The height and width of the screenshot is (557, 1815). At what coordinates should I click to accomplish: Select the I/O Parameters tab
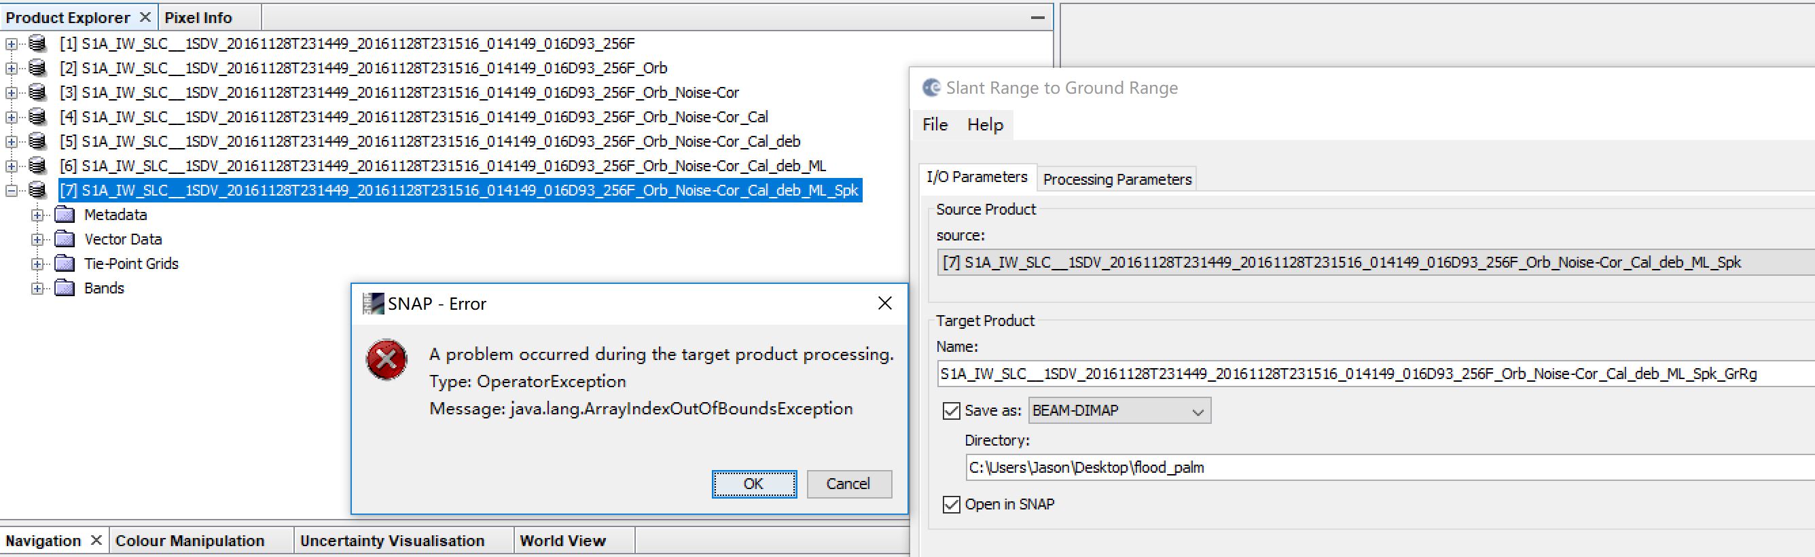pos(977,177)
